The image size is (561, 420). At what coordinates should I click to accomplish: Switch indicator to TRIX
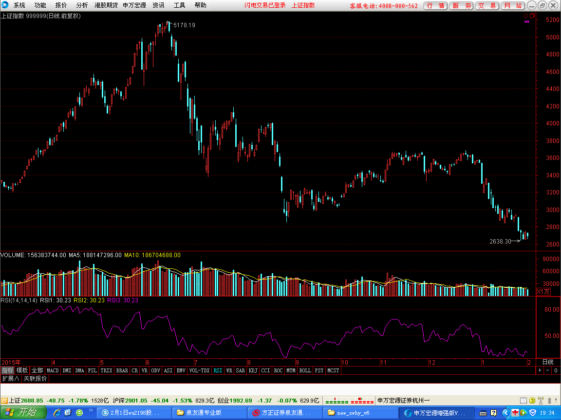[106, 370]
